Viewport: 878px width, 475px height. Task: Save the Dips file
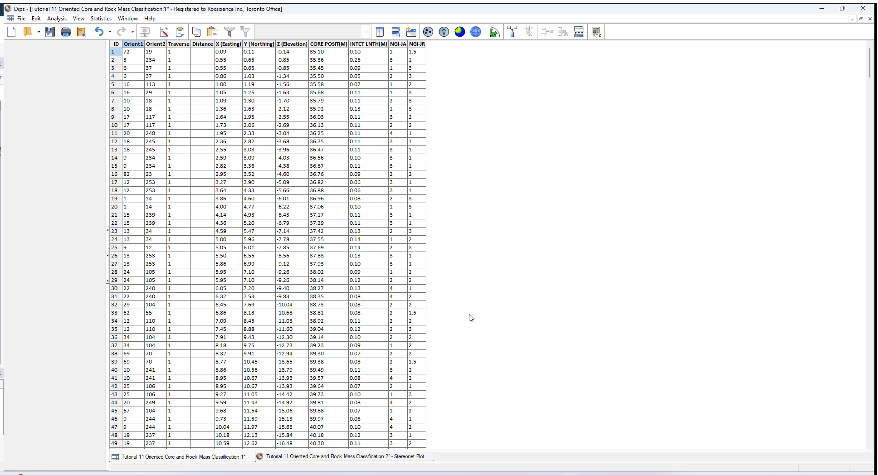coord(50,32)
